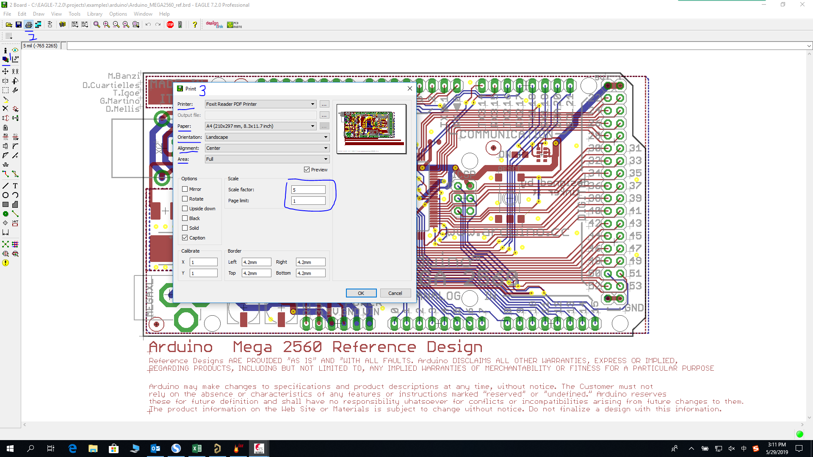The width and height of the screenshot is (813, 457).
Task: Open help with the yellow question mark
Action: [195, 25]
